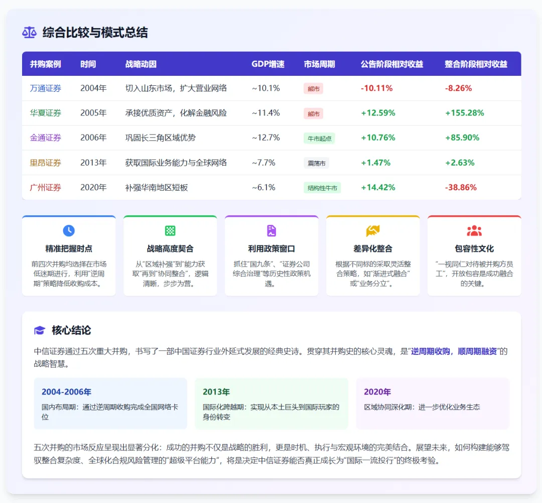This screenshot has width=542, height=503.
Task: Click the handshake icon above 差异化整合
Action: coord(372,230)
